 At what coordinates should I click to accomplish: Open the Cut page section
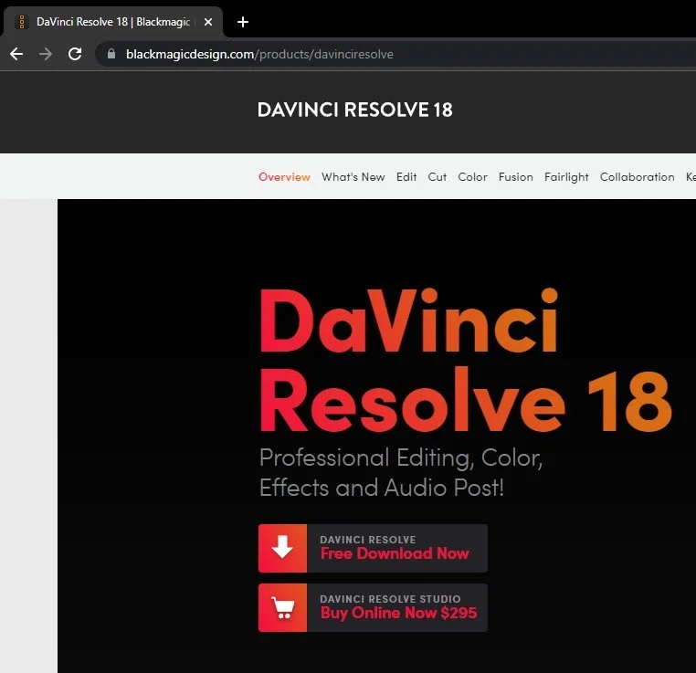(x=437, y=177)
